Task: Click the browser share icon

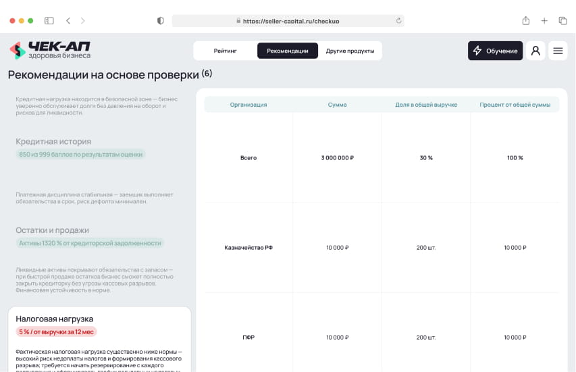Action: point(525,21)
